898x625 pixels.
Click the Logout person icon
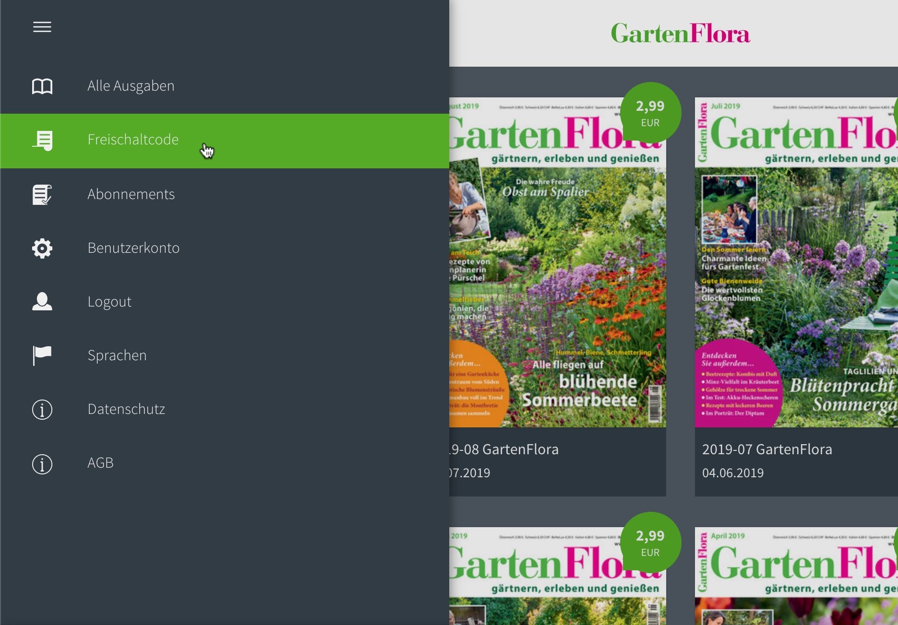click(x=42, y=302)
